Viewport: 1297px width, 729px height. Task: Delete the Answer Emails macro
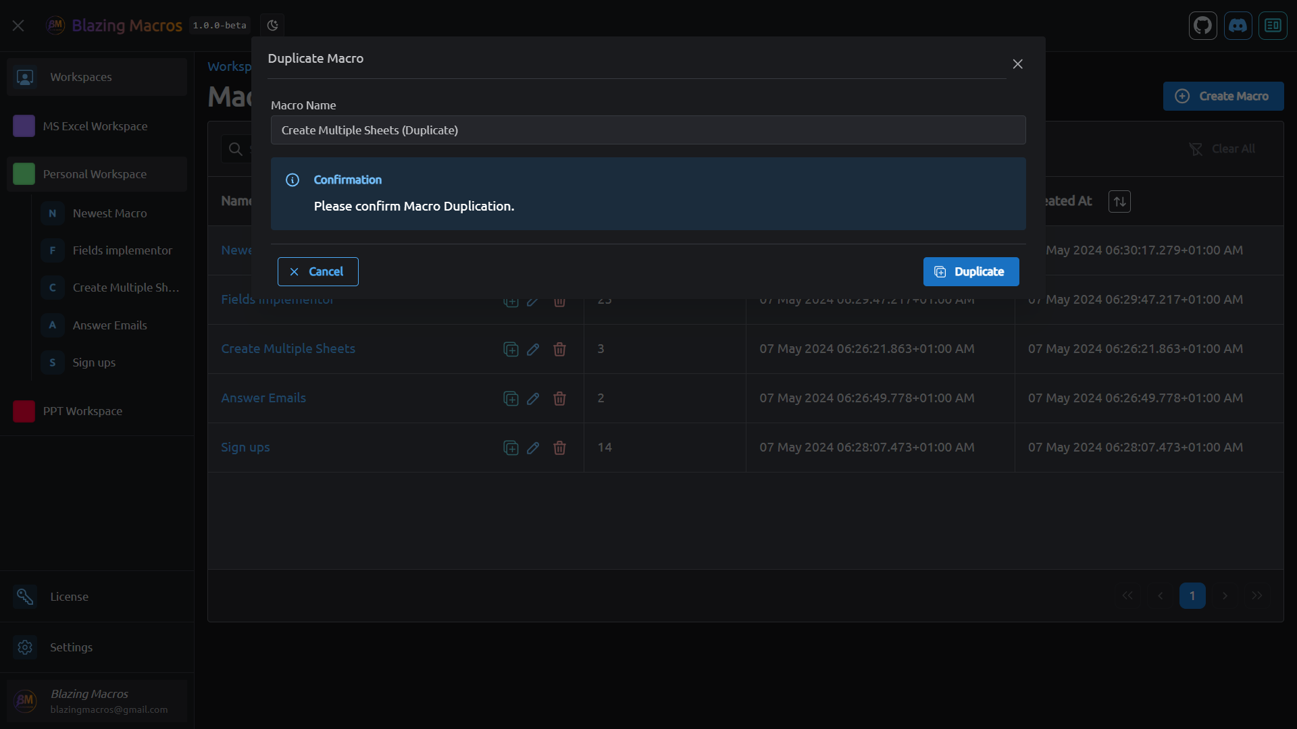click(x=559, y=398)
